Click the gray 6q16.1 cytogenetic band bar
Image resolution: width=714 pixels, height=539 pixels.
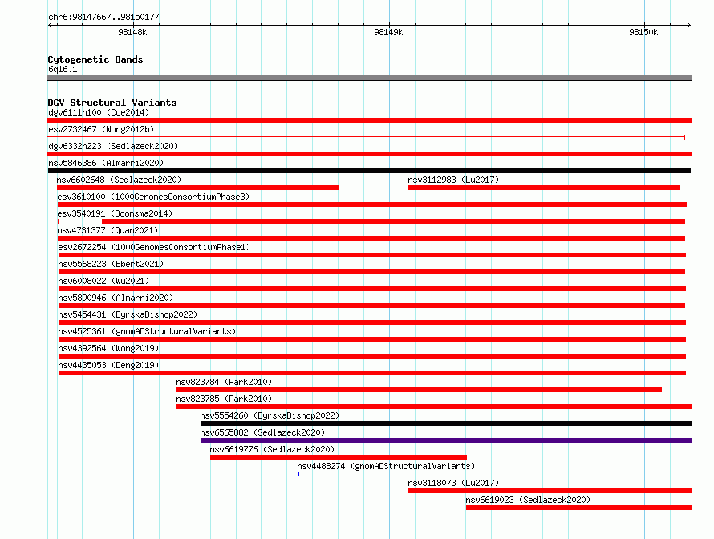coord(369,78)
